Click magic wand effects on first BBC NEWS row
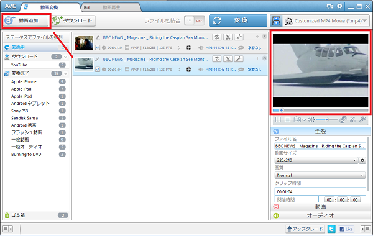The image size is (373, 236). click(x=239, y=37)
